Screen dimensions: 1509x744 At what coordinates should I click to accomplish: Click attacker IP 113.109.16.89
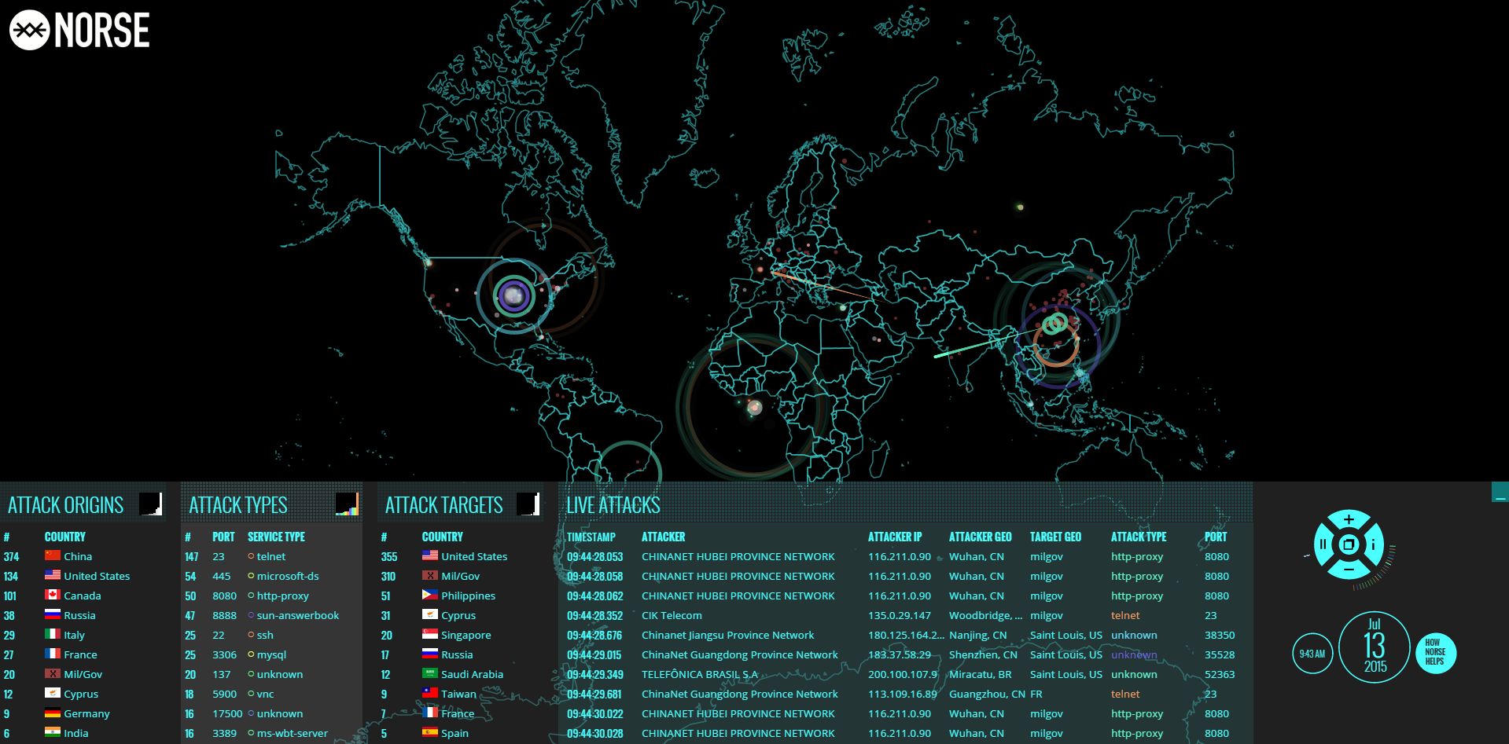[x=903, y=694]
